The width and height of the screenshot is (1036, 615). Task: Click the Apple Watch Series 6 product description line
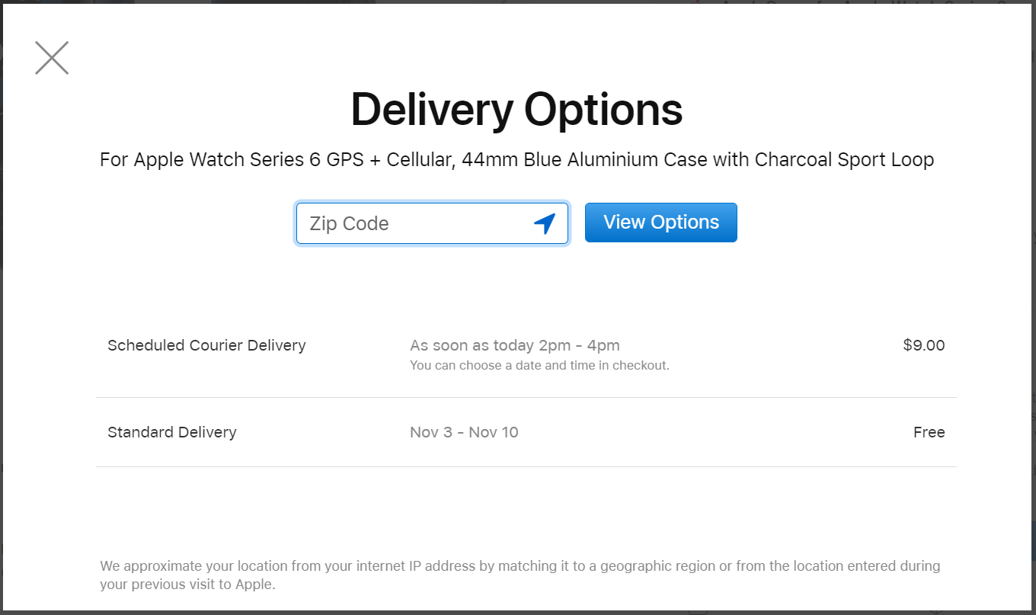coord(516,160)
